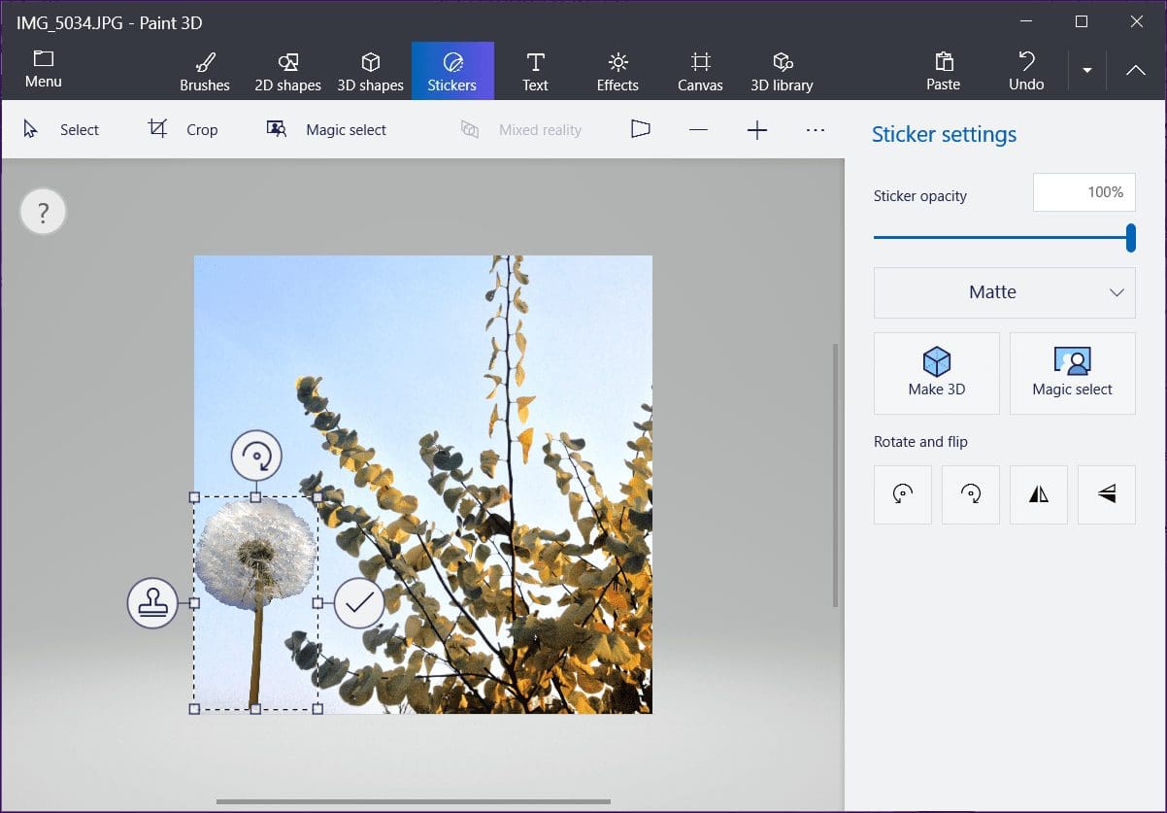Toggle the 3D view flag icon
Viewport: 1167px width, 813px height.
pyautogui.click(x=640, y=129)
